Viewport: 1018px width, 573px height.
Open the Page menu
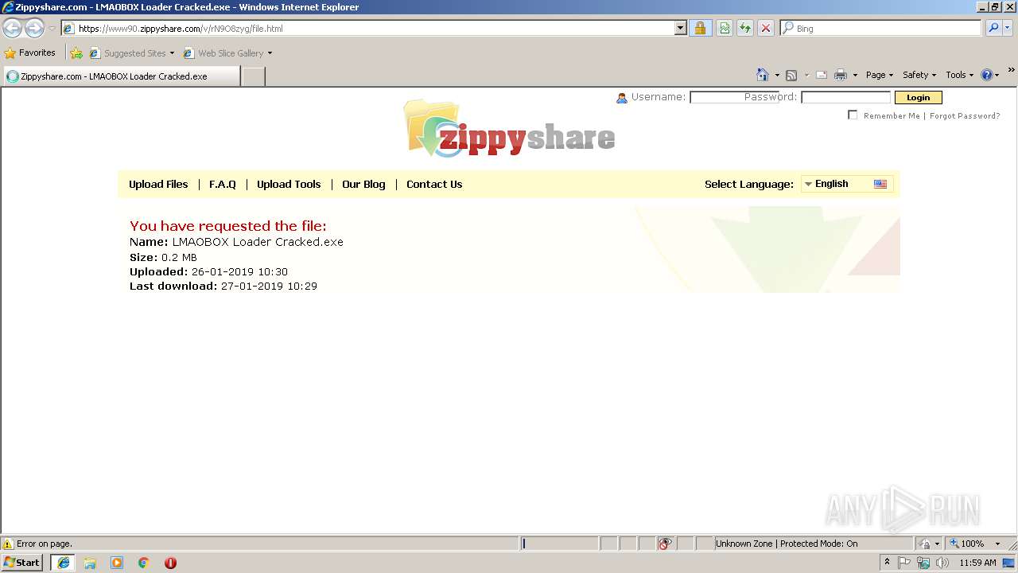point(880,75)
